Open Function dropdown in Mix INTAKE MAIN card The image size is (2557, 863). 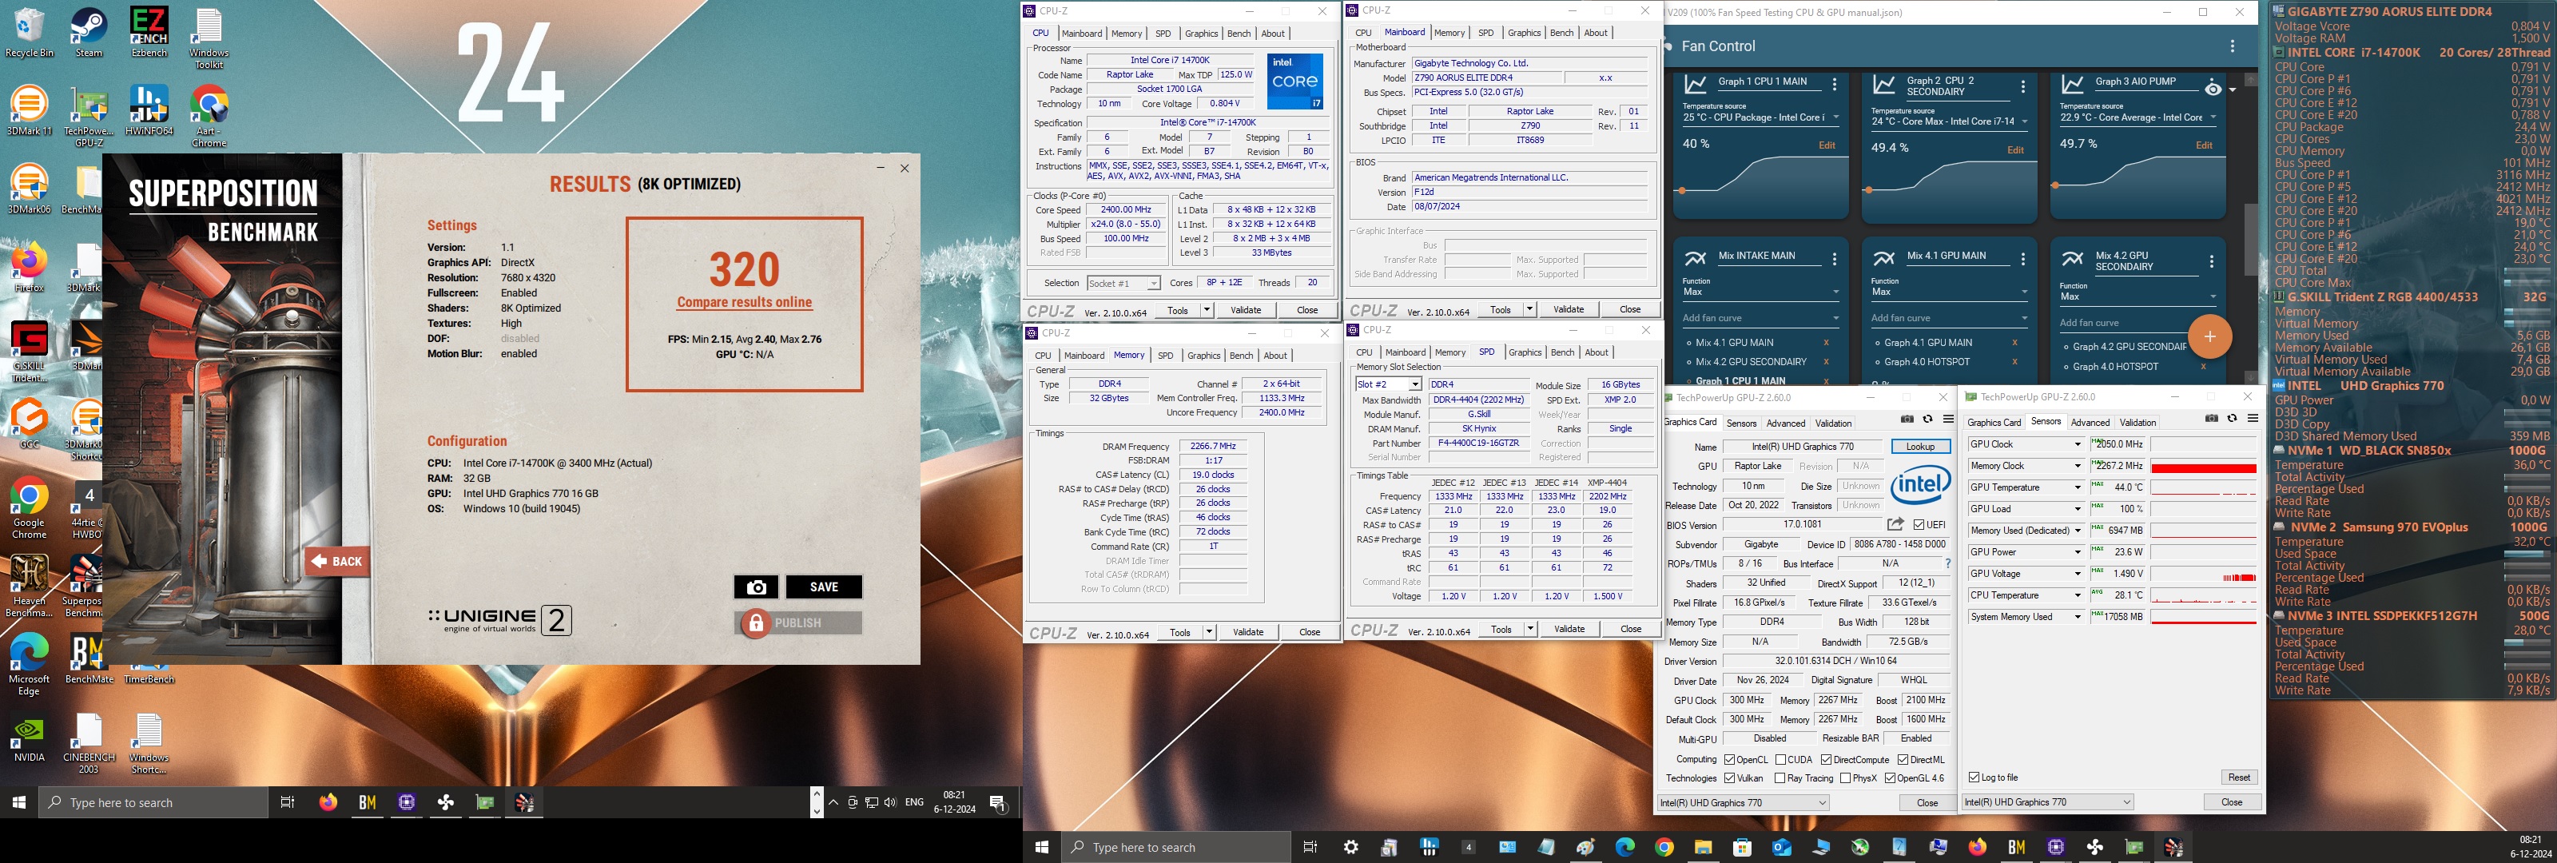coord(1761,292)
